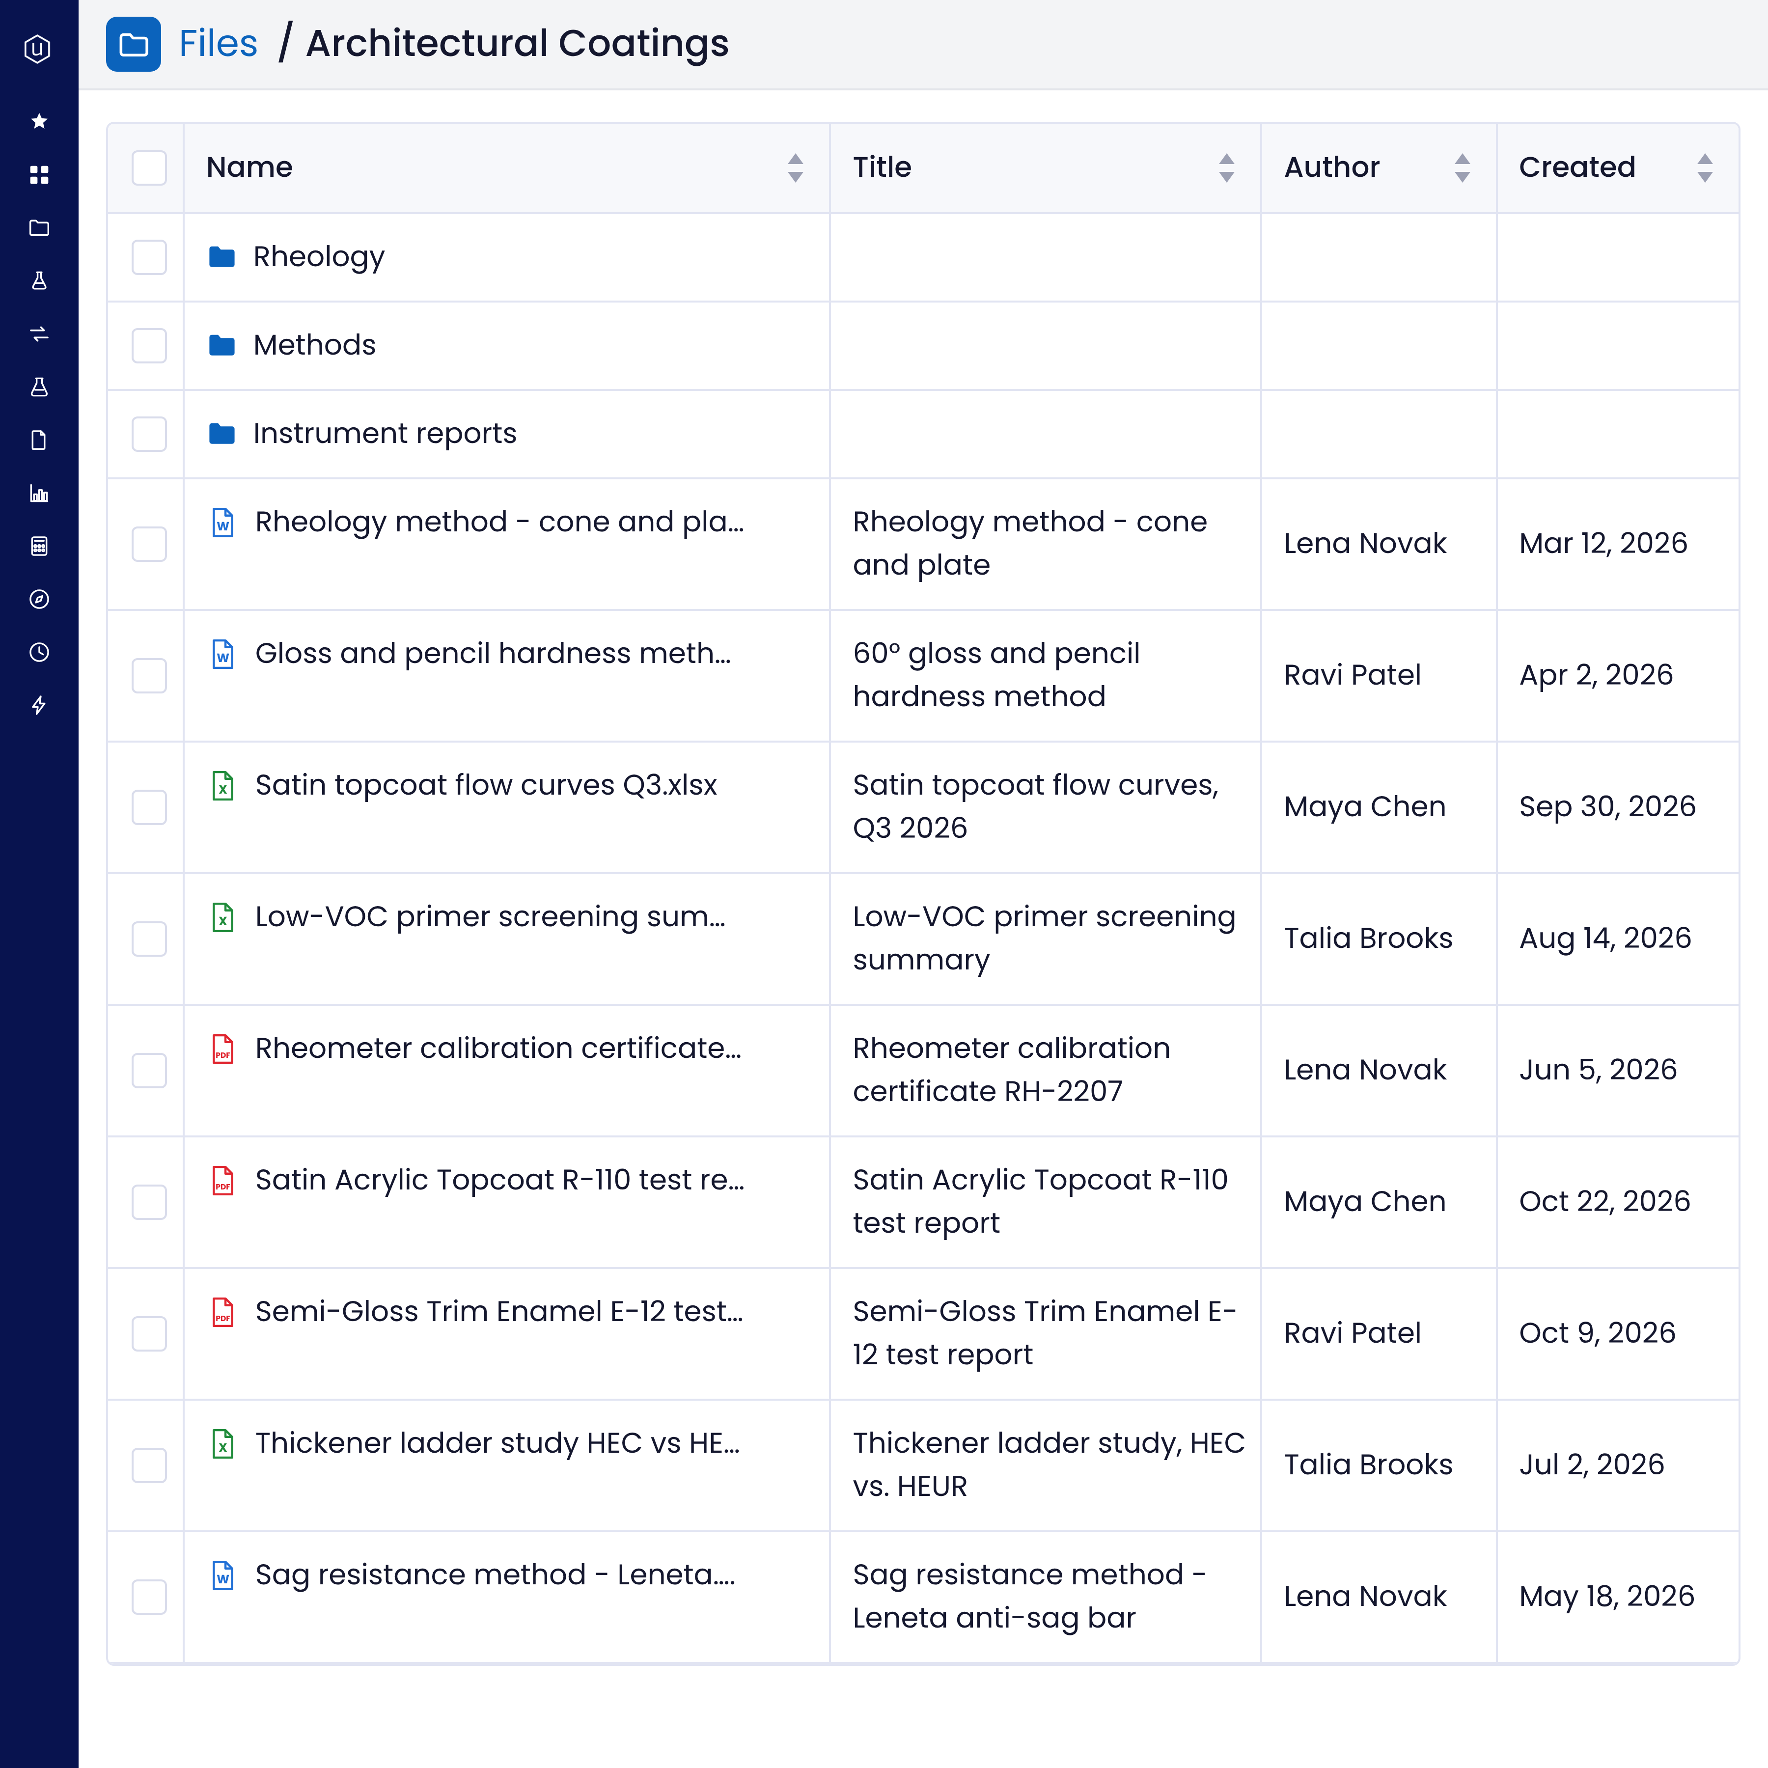Open the compass icon in sidebar
Viewport: 1768px width, 1768px height.
pos(38,599)
